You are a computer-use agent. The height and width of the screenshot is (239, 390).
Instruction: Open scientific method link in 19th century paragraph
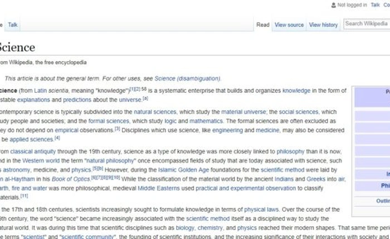(x=208, y=219)
